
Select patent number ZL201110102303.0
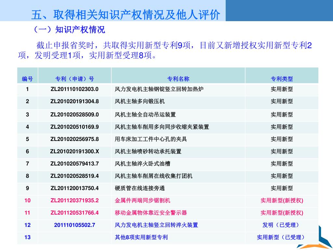coord(74,89)
